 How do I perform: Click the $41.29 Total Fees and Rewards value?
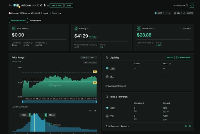pyautogui.click(x=188, y=126)
